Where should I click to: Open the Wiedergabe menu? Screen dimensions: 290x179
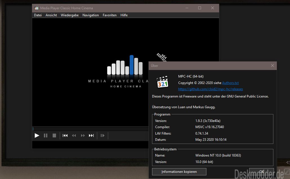(x=70, y=15)
